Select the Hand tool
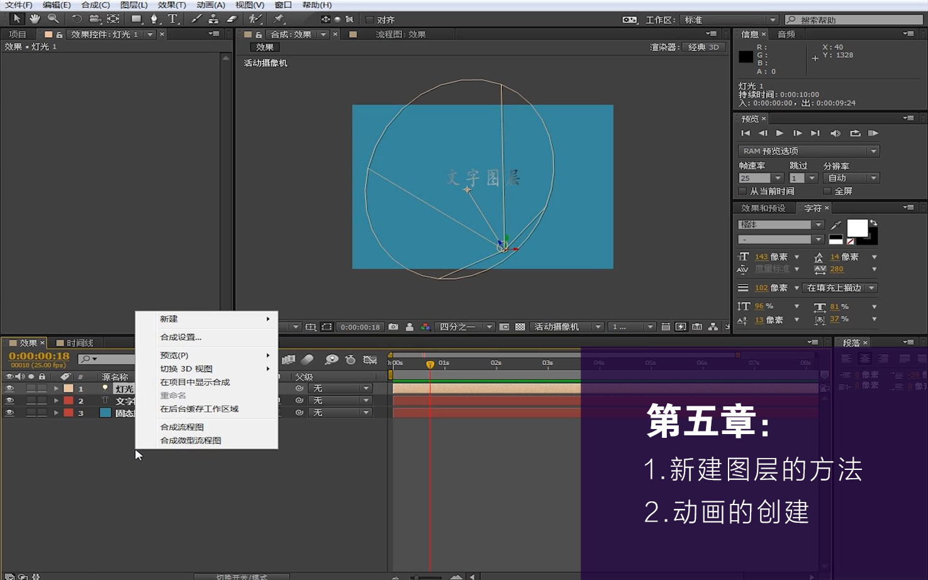The image size is (928, 580). [35, 19]
